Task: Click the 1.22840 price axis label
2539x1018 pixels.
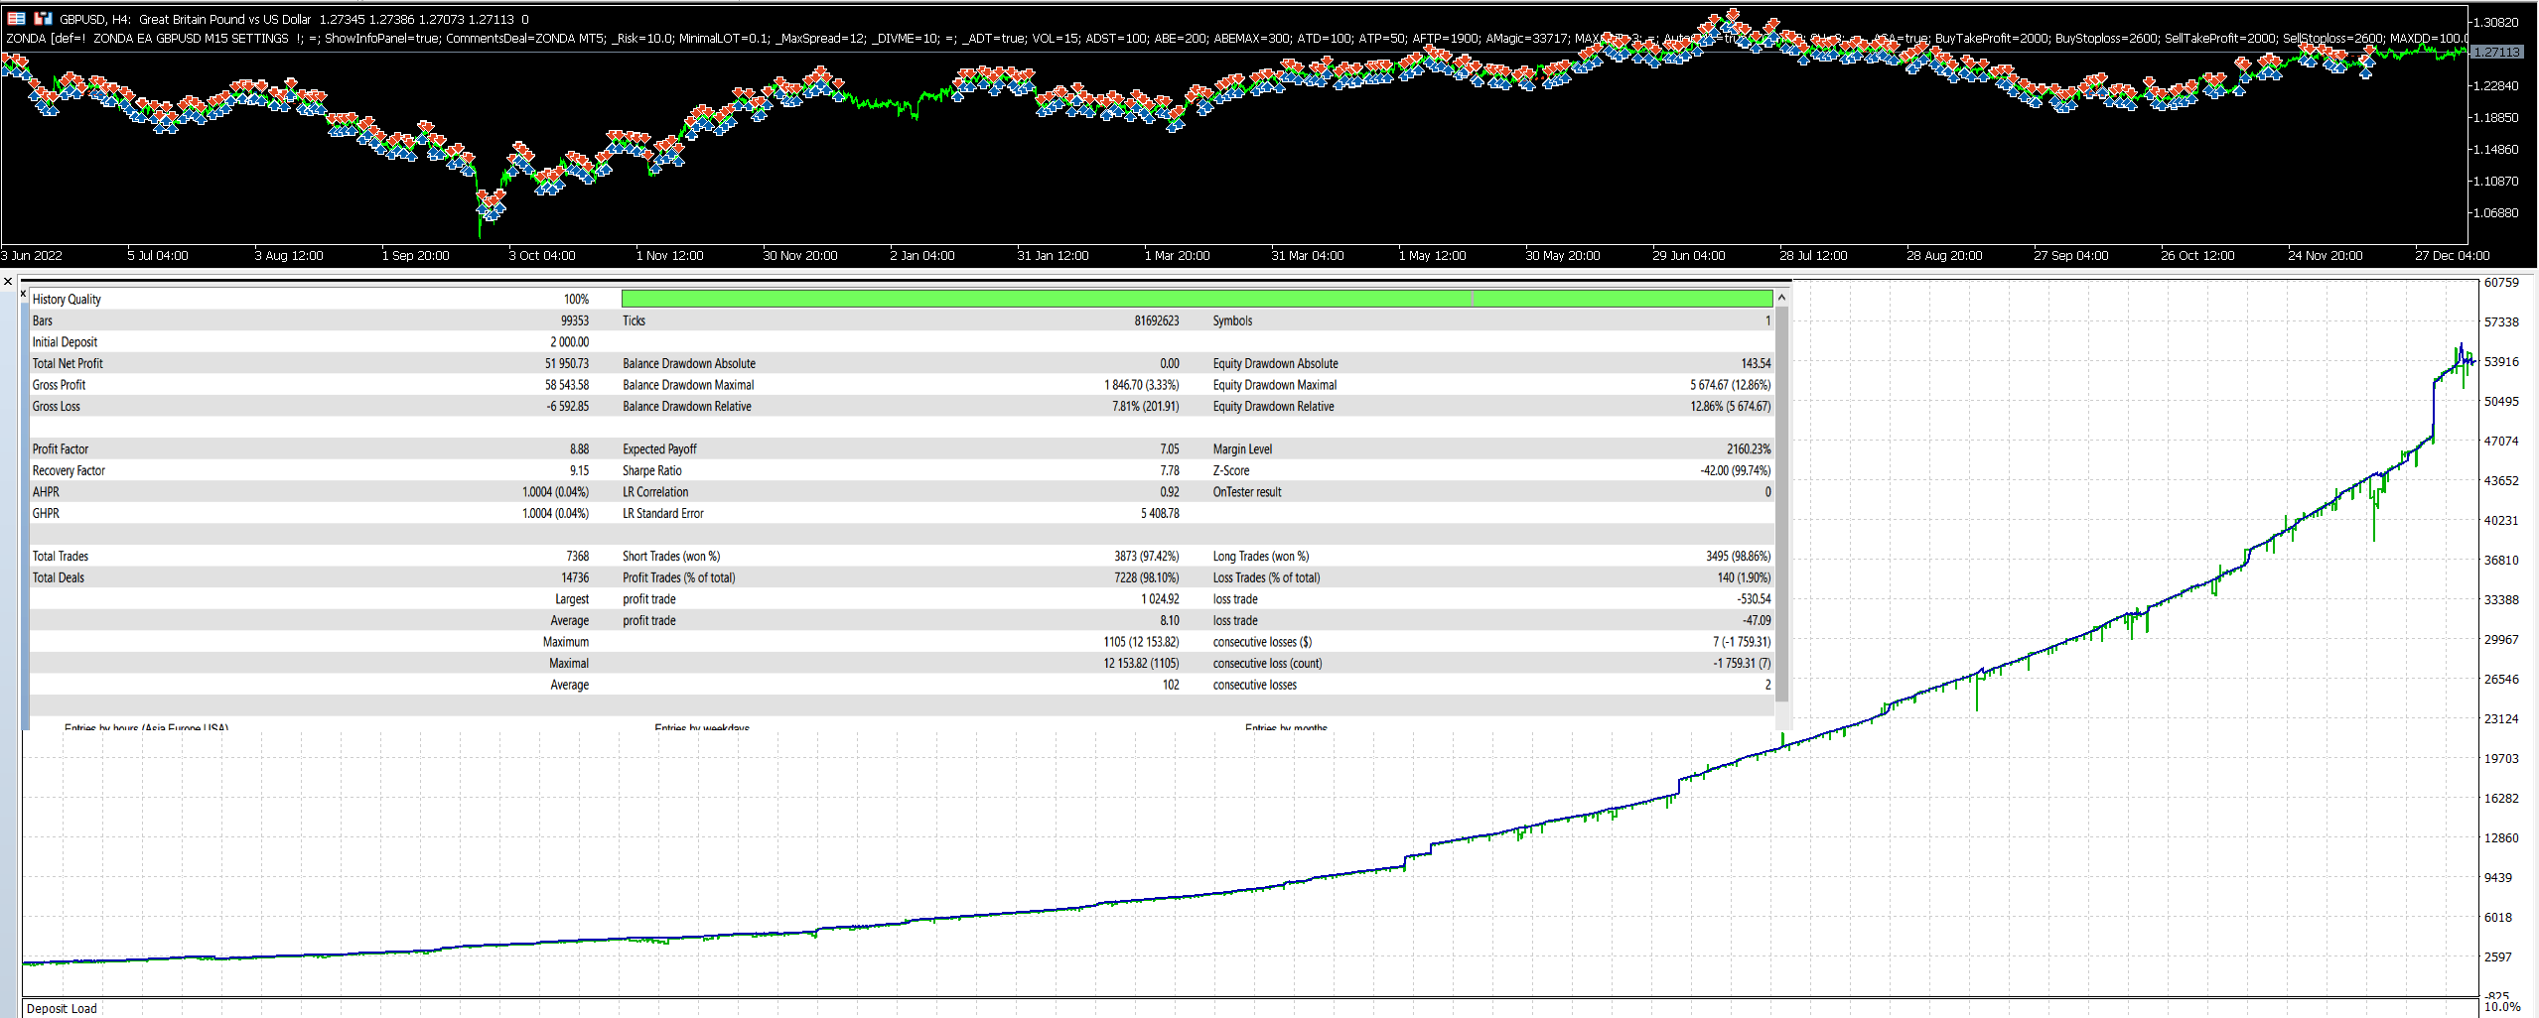Action: pos(2494,86)
